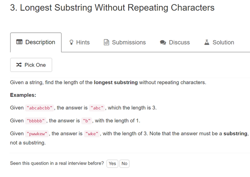Click the shuffle icon in Pick One
The width and height of the screenshot is (250, 177).
19,65
